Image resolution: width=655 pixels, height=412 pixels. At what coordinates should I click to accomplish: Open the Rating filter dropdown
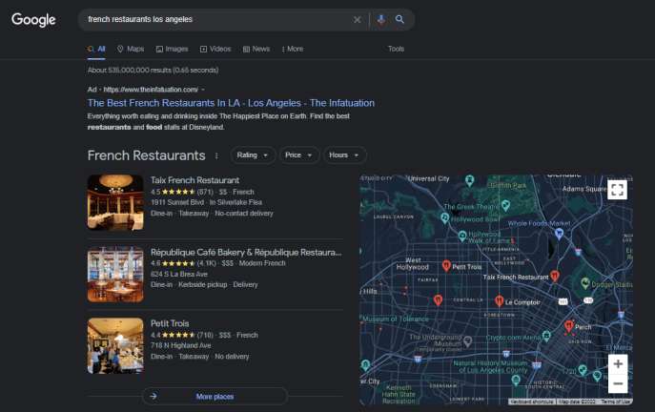[253, 155]
